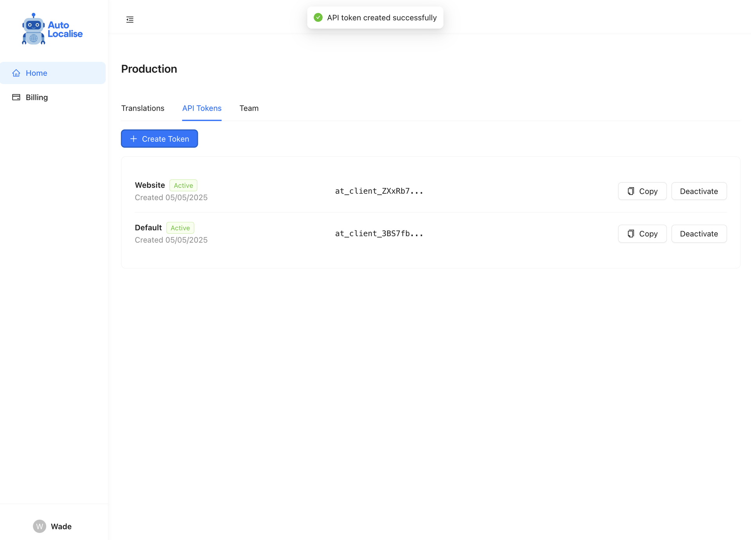
Task: Collapse the sidebar using the menu-fold icon
Action: 130,20
